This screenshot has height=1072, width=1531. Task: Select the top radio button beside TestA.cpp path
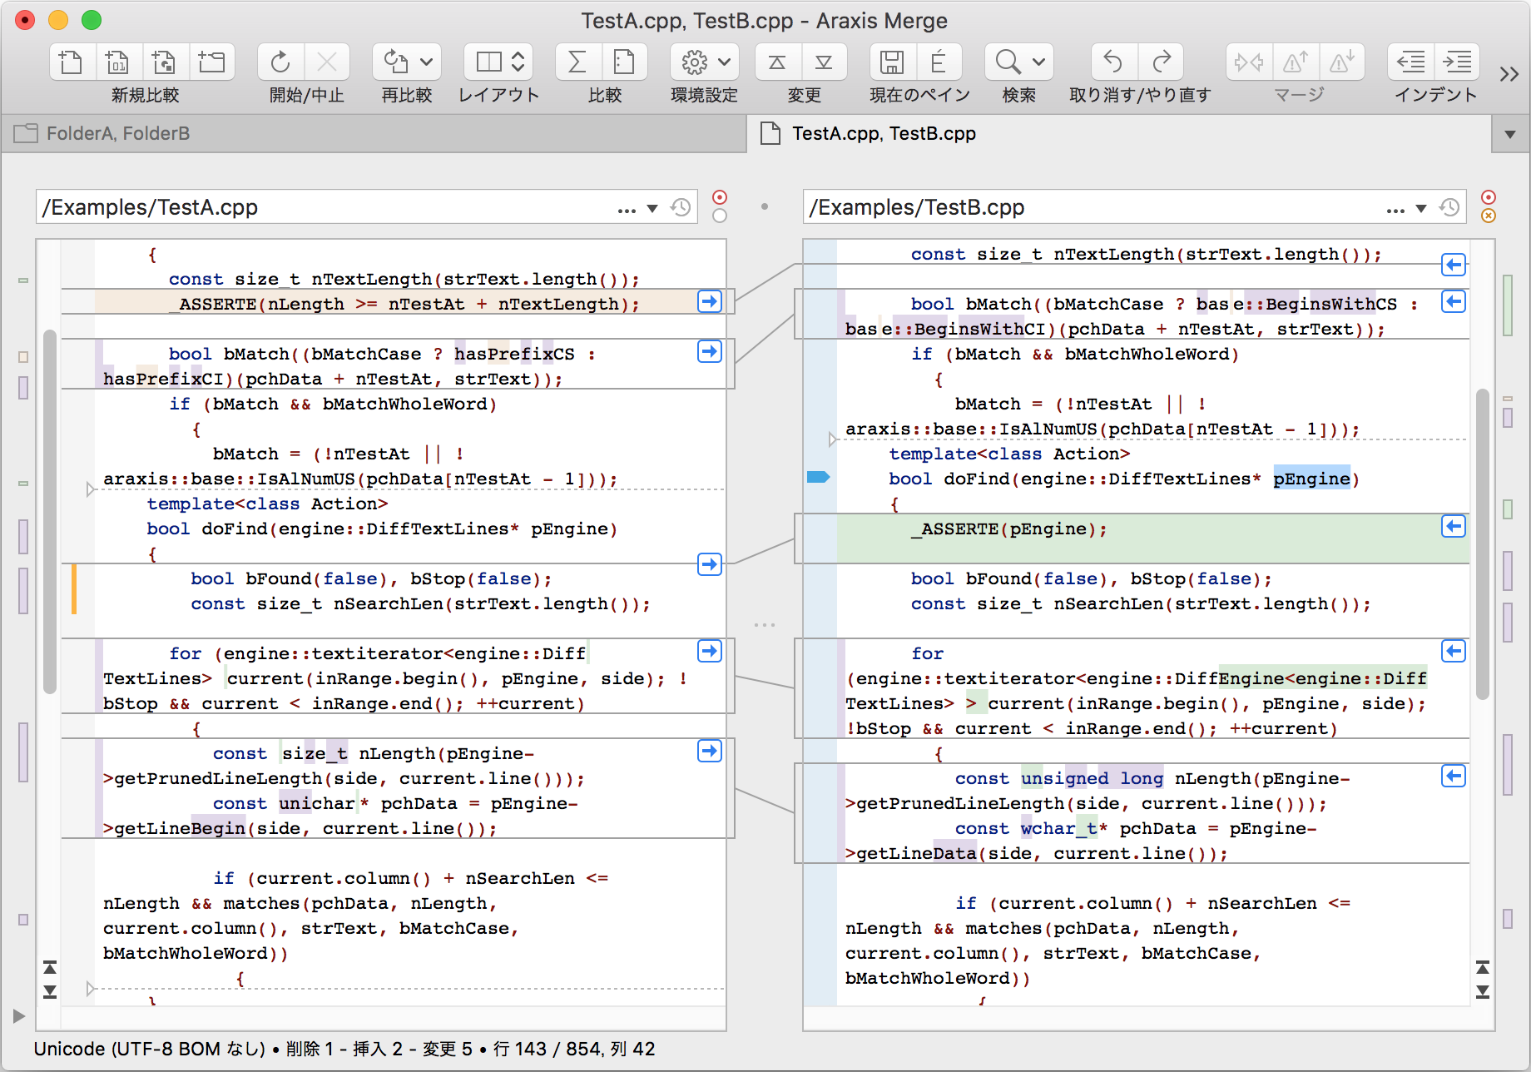[x=720, y=197]
